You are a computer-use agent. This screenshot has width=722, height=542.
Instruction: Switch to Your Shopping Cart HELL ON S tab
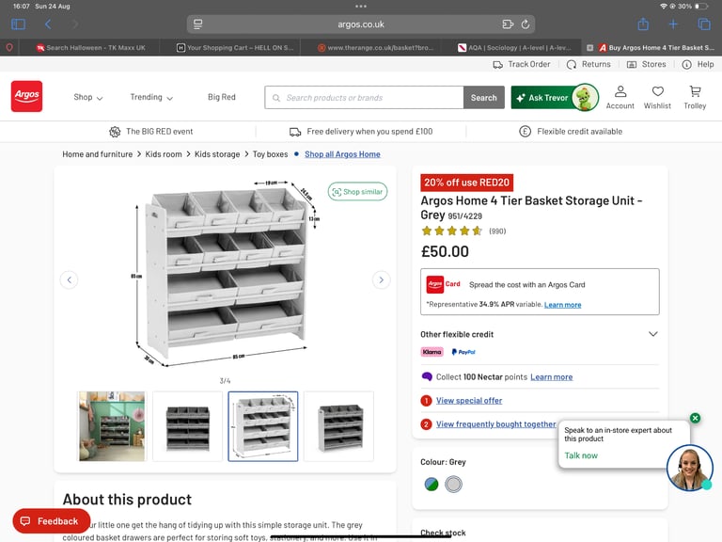[x=235, y=47]
